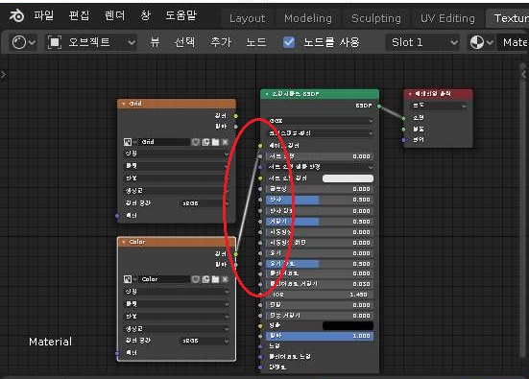This screenshot has width=529, height=379.
Task: Unlink the image with X icon in Grid node
Action: click(x=225, y=142)
